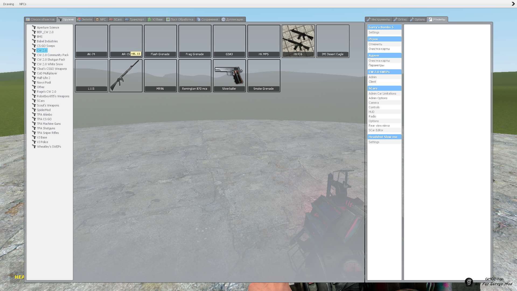Collapse the Игрок section header
The height and width of the screenshot is (291, 517).
pos(384,39)
